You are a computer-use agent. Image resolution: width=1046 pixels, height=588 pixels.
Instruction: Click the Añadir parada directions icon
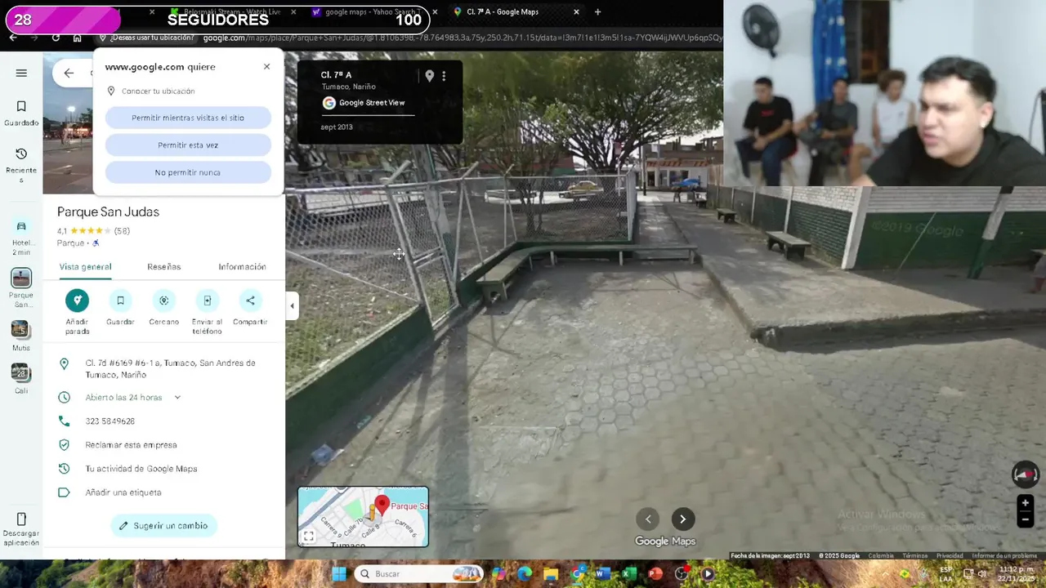(77, 301)
